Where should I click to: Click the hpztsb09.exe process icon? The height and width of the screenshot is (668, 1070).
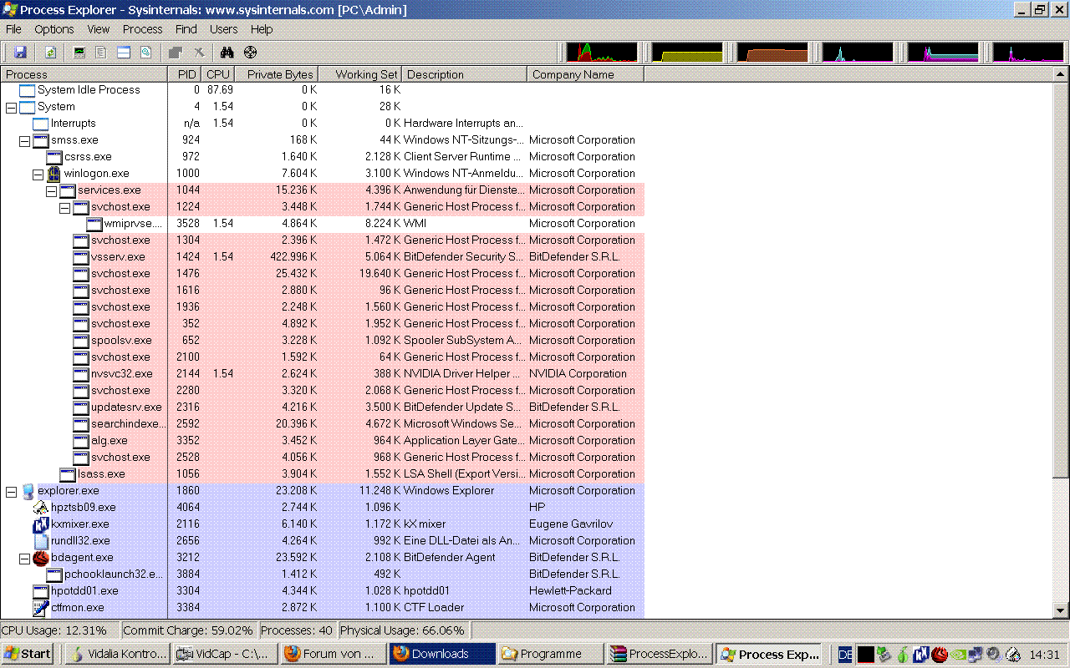(40, 507)
